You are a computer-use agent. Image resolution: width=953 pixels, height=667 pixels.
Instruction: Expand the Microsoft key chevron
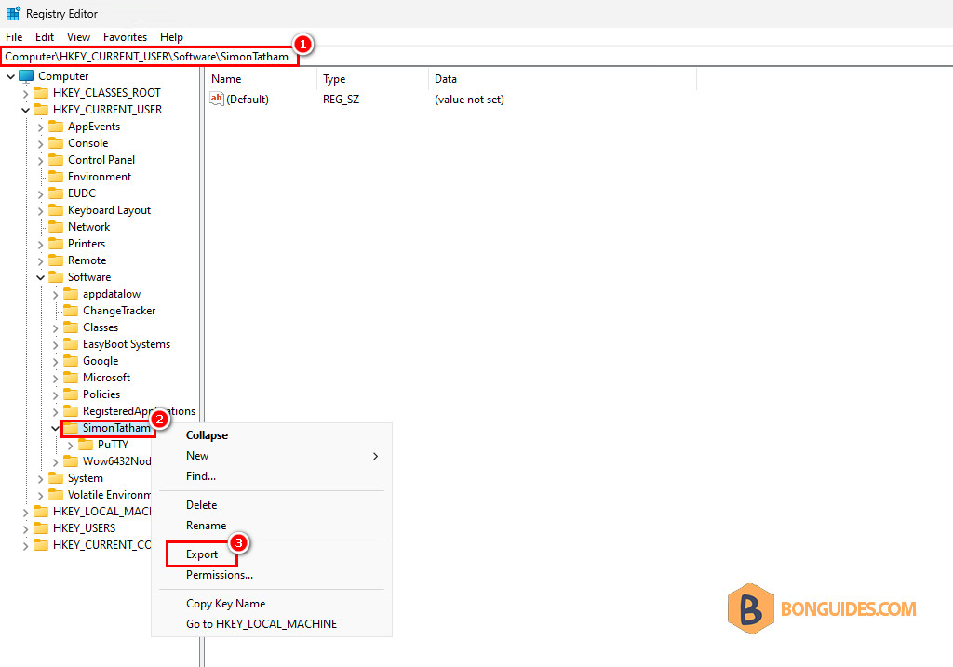pos(55,379)
